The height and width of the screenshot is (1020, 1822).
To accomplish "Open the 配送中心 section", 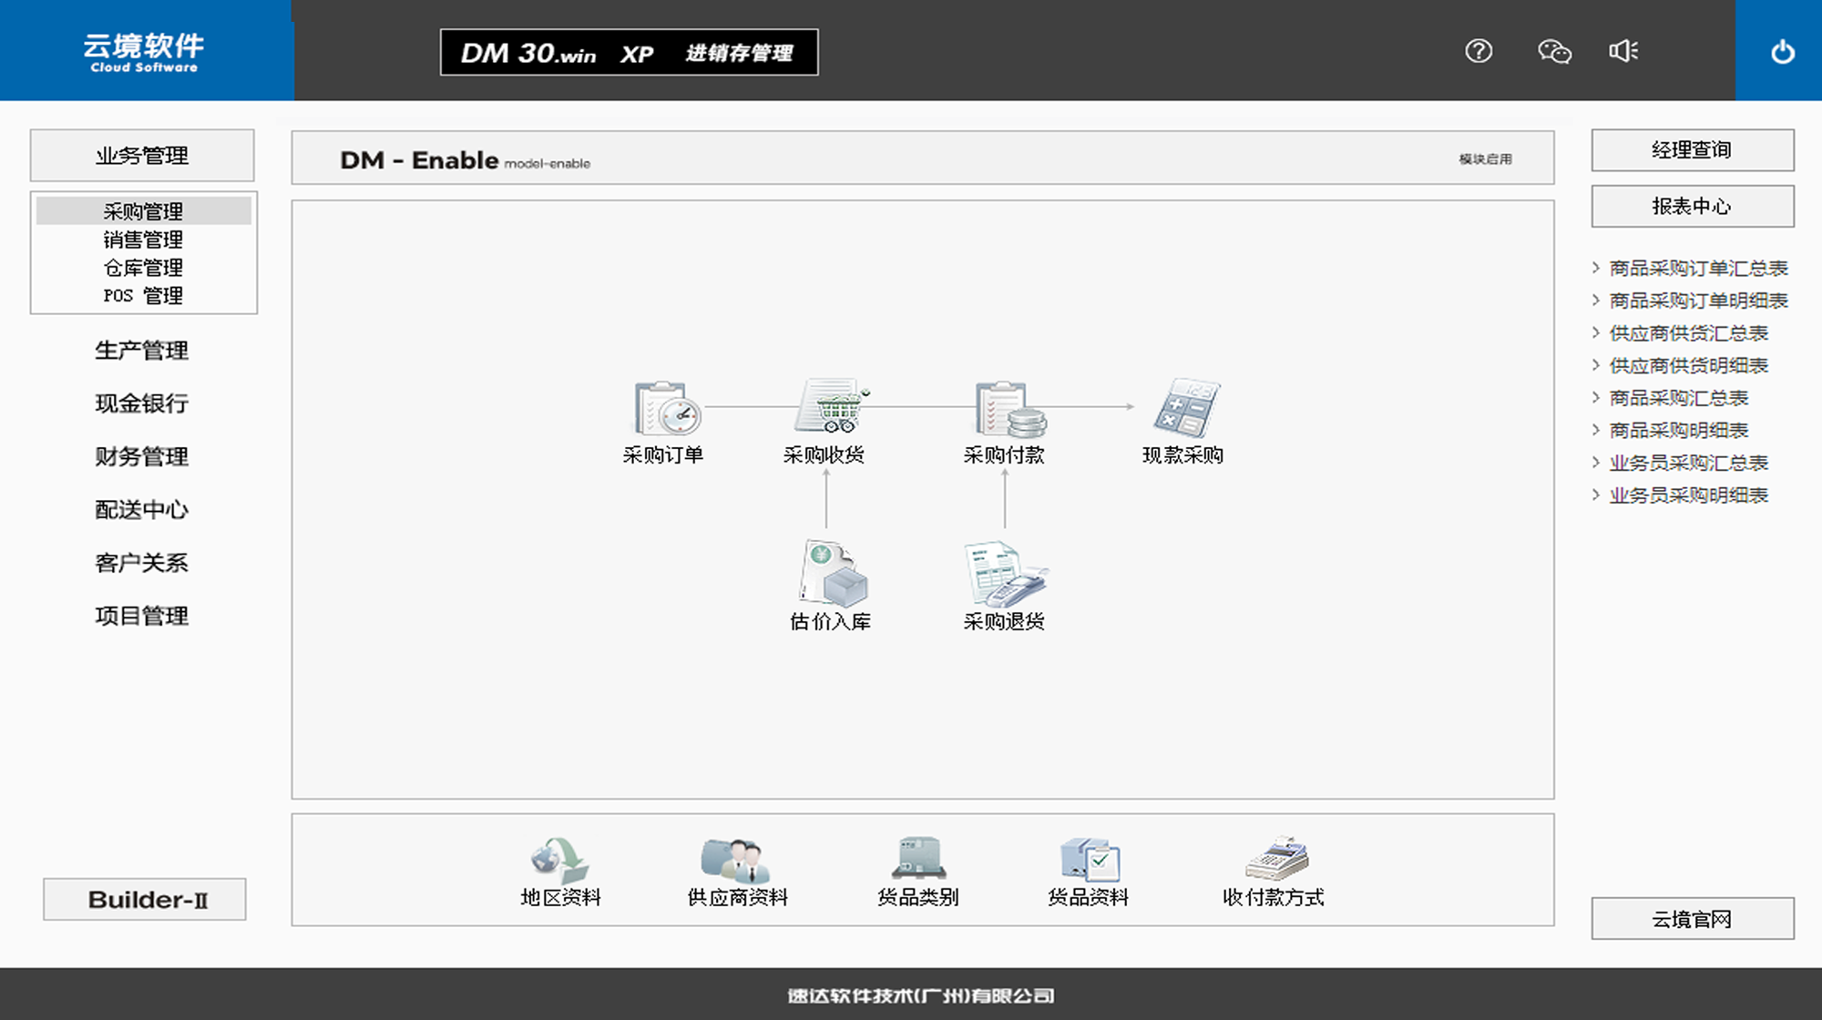I will pos(142,510).
